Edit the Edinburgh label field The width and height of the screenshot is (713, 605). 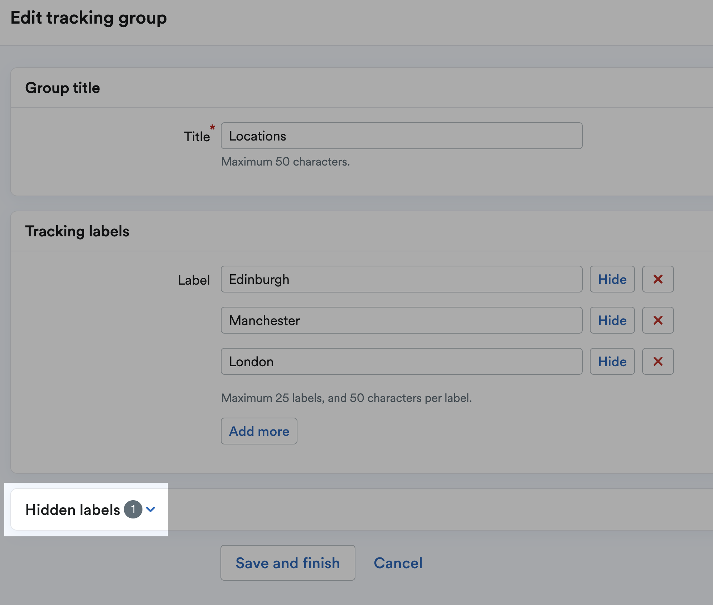[402, 279]
